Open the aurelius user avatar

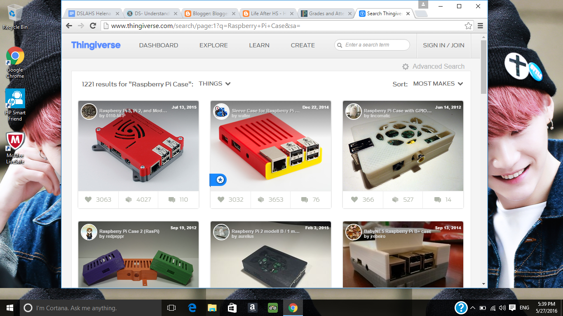click(x=221, y=232)
